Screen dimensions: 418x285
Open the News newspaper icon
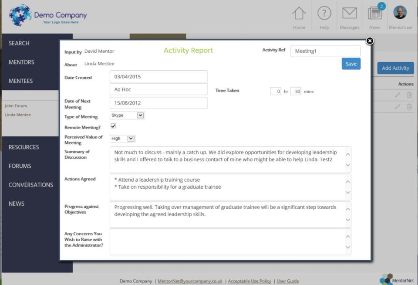[x=374, y=14]
